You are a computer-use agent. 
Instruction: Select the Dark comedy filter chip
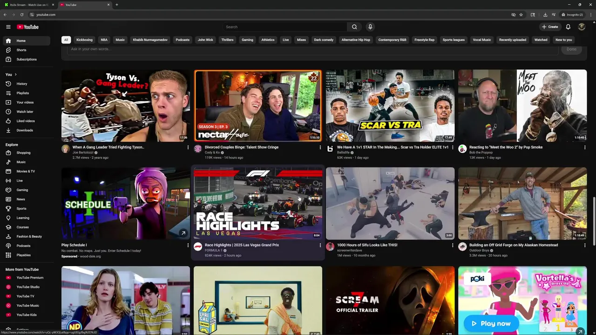pos(324,40)
